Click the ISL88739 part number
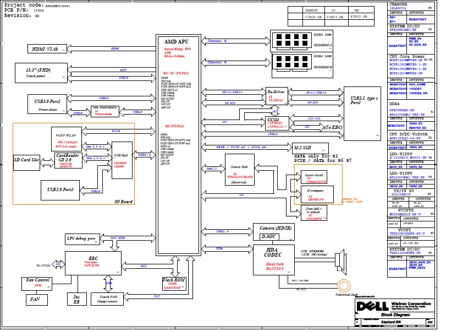Screen dimensions: 468x331 tap(398, 8)
